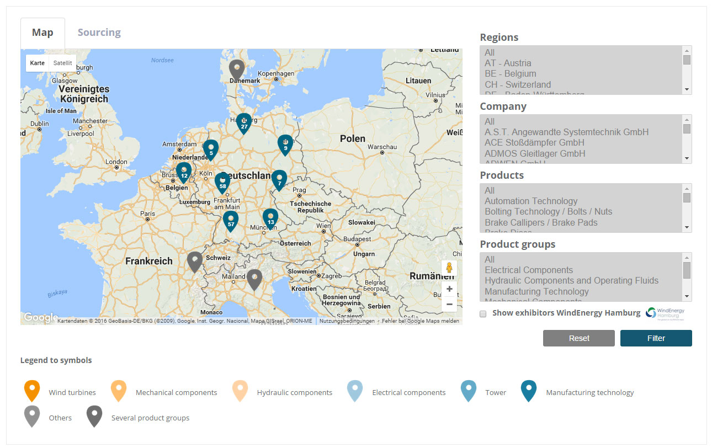Click the map marker numbered 9

click(x=285, y=145)
